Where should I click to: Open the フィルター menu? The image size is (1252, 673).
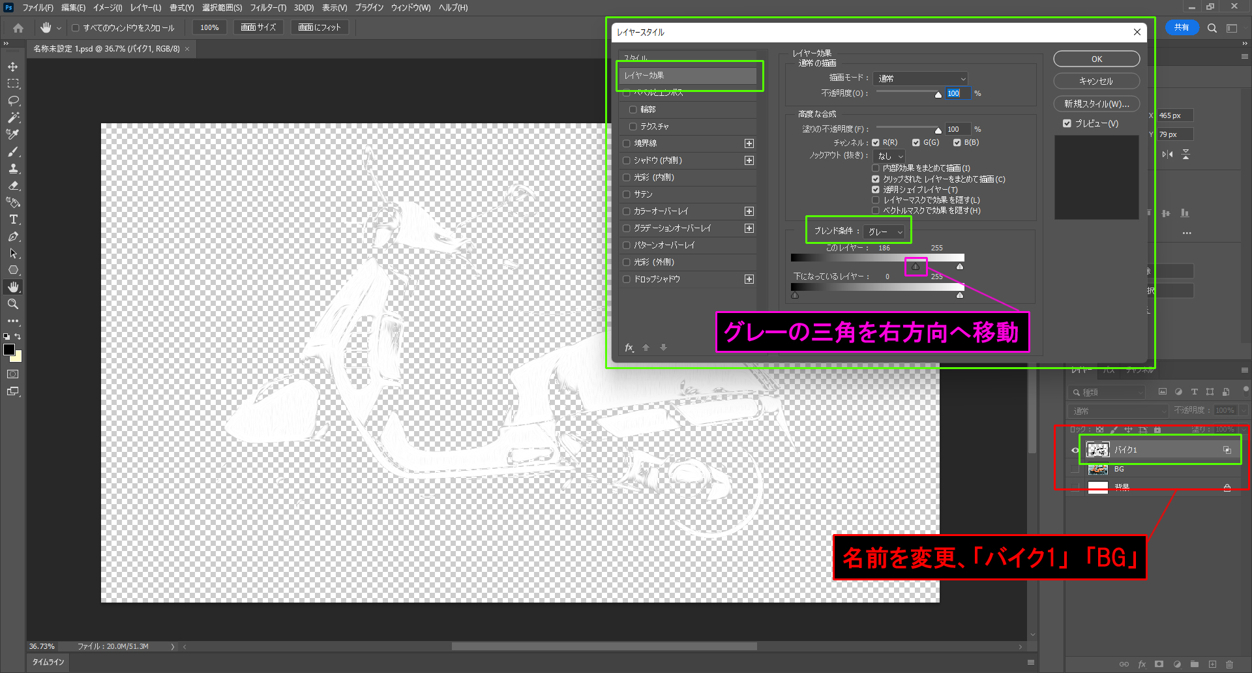pyautogui.click(x=267, y=8)
